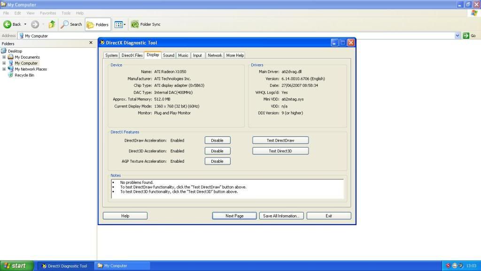The image size is (481, 271).
Task: Disable Direct3D Acceleration
Action: pyautogui.click(x=217, y=151)
